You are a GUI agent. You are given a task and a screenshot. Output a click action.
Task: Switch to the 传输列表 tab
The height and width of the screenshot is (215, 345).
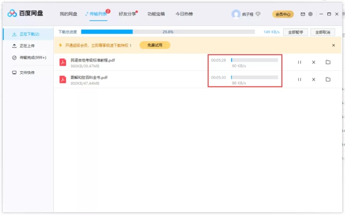98,14
